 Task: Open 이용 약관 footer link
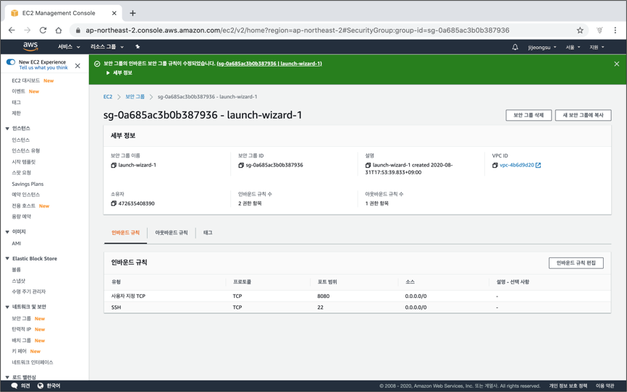[x=605, y=386]
